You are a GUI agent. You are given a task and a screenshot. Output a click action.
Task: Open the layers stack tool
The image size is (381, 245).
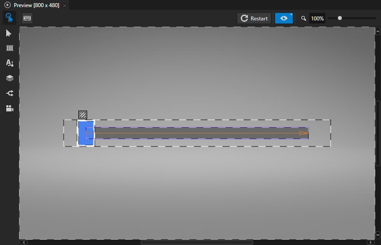[x=9, y=78]
